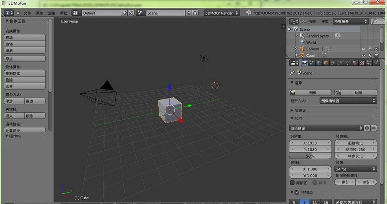
Task: Open the outliner 视图 View menu
Action: pyautogui.click(x=313, y=22)
